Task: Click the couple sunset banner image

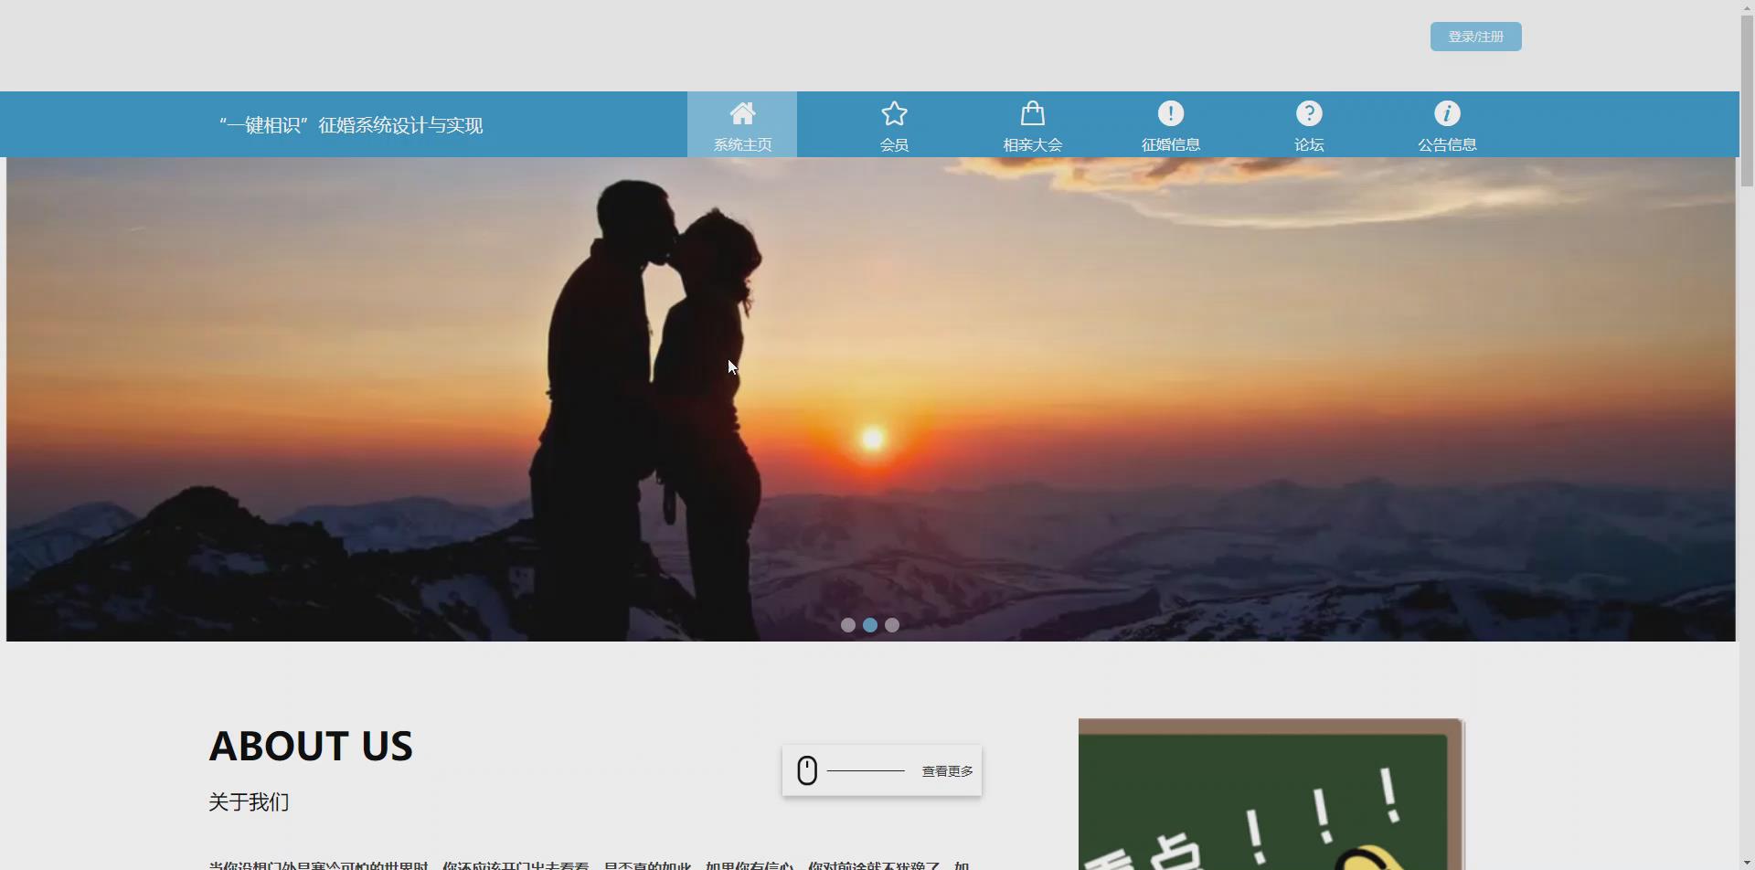Action: tap(870, 399)
